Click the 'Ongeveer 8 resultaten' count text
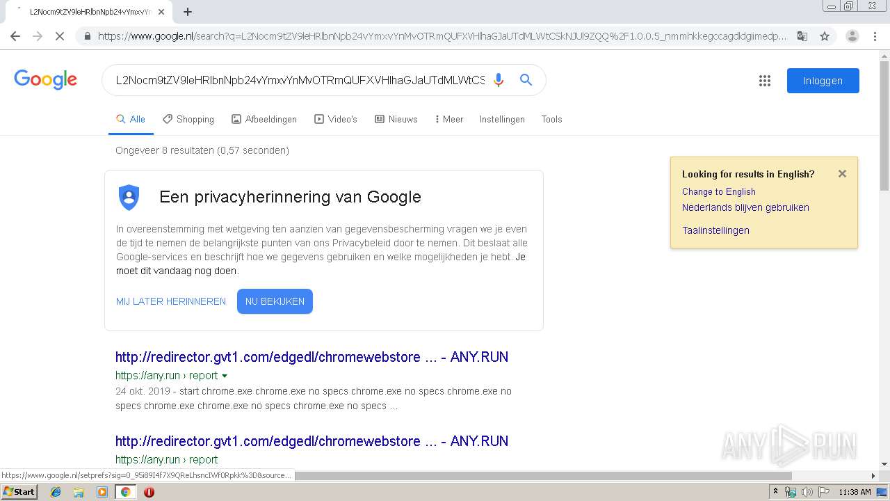Screen dimensions: 890x501 coord(202,150)
